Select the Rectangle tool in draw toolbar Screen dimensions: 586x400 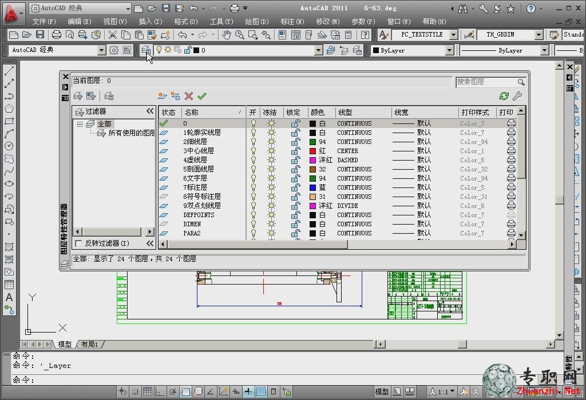pyautogui.click(x=9, y=121)
